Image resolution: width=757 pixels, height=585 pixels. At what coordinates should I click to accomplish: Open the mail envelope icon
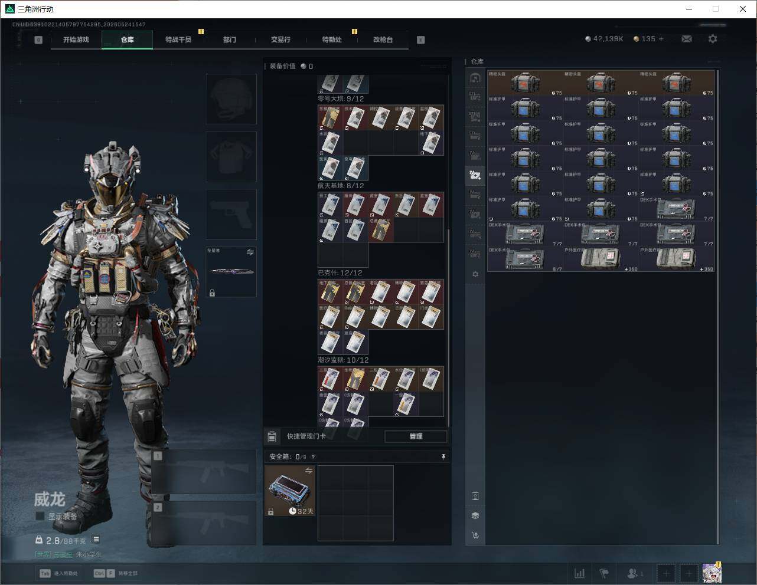687,39
